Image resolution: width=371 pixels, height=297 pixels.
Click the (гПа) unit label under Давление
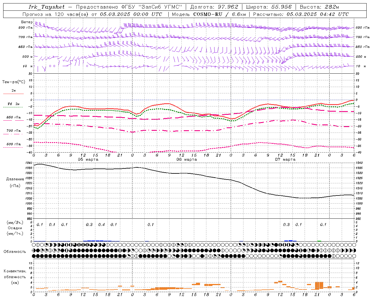(x=15, y=186)
